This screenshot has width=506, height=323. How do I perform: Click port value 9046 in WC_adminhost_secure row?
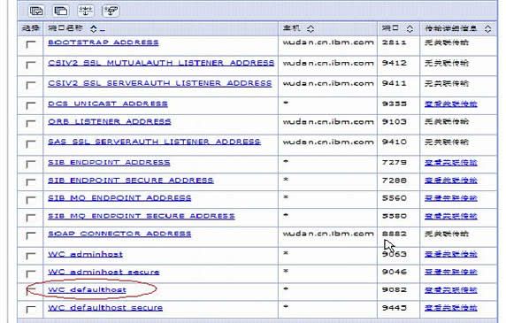[394, 272]
